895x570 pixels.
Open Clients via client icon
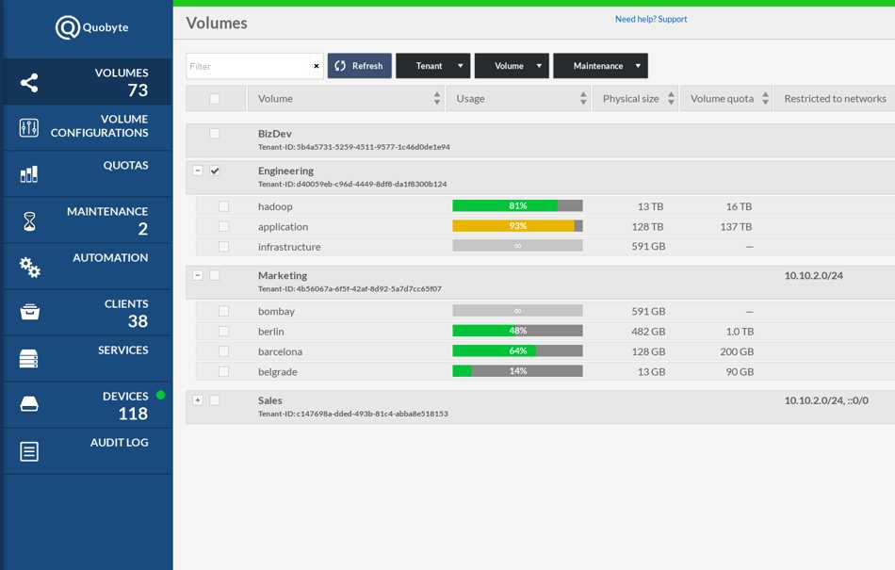[28, 313]
